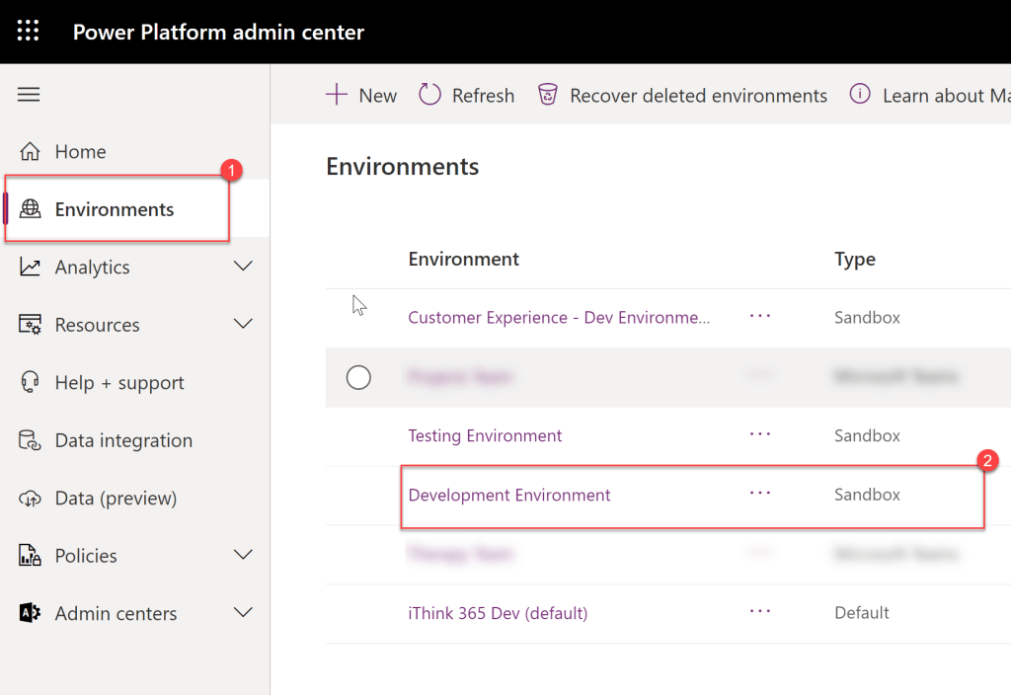The image size is (1011, 695).
Task: Click the Help + support headset icon
Action: (x=31, y=383)
